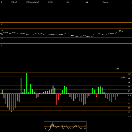This screenshot has height=132, width=132.
Task: Click the MR chart title label
Action: pos(118,69)
